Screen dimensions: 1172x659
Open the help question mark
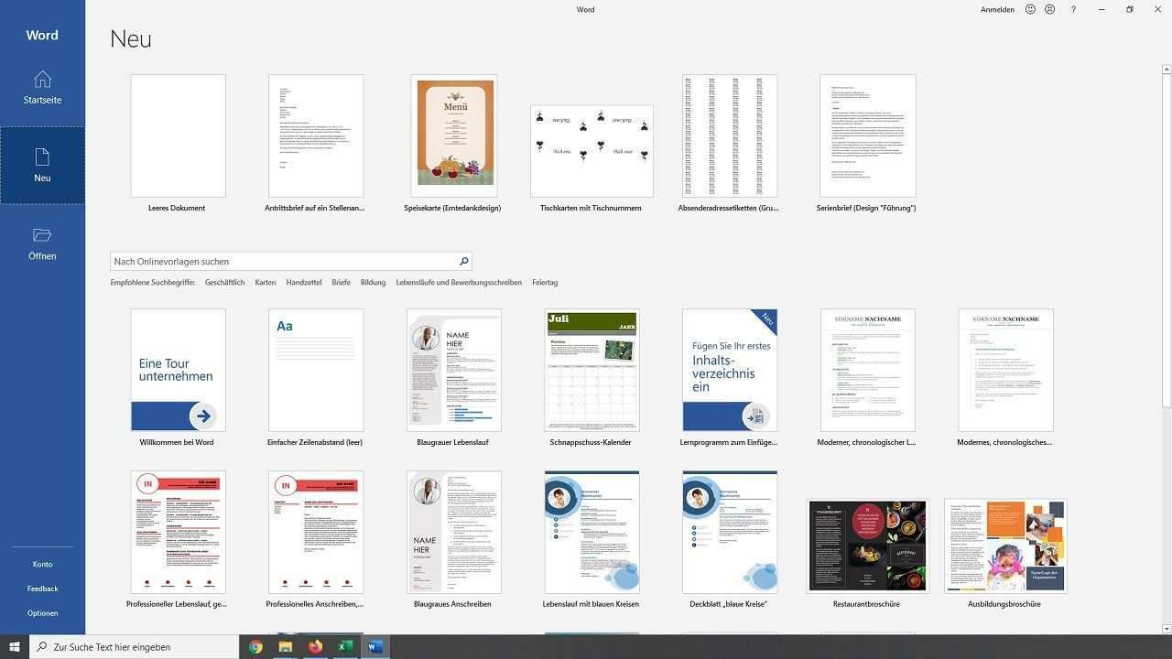click(x=1073, y=9)
